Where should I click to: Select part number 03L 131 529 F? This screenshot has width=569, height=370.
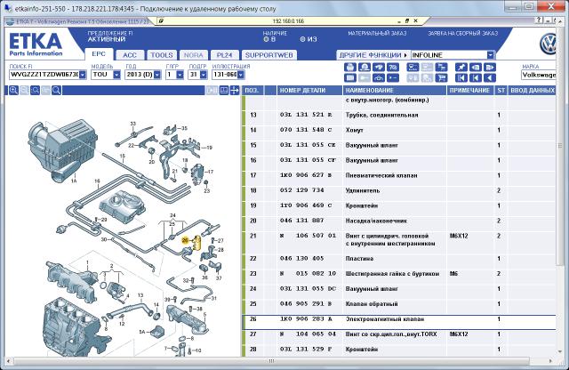click(306, 350)
